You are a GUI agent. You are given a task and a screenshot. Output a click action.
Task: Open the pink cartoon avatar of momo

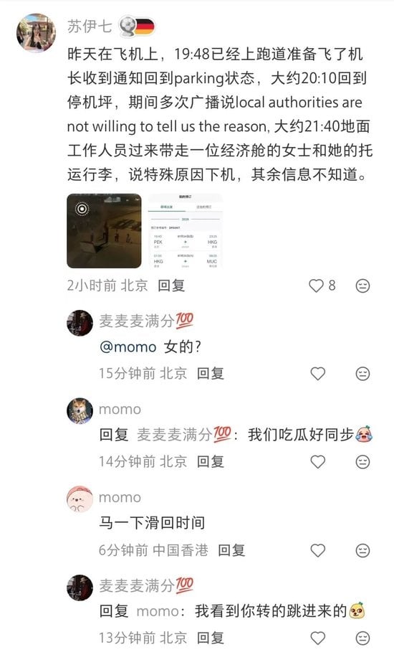80,499
